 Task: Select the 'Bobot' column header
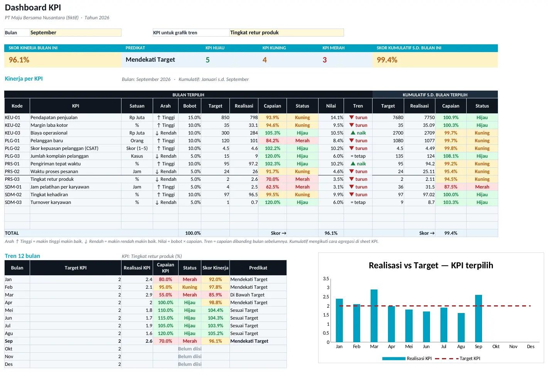(x=190, y=106)
